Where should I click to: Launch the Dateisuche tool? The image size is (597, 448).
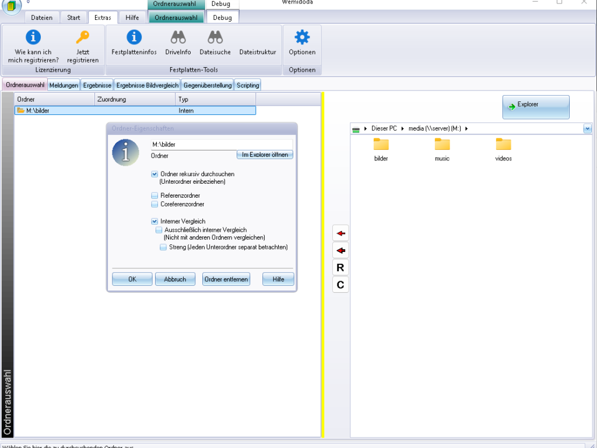(x=215, y=38)
